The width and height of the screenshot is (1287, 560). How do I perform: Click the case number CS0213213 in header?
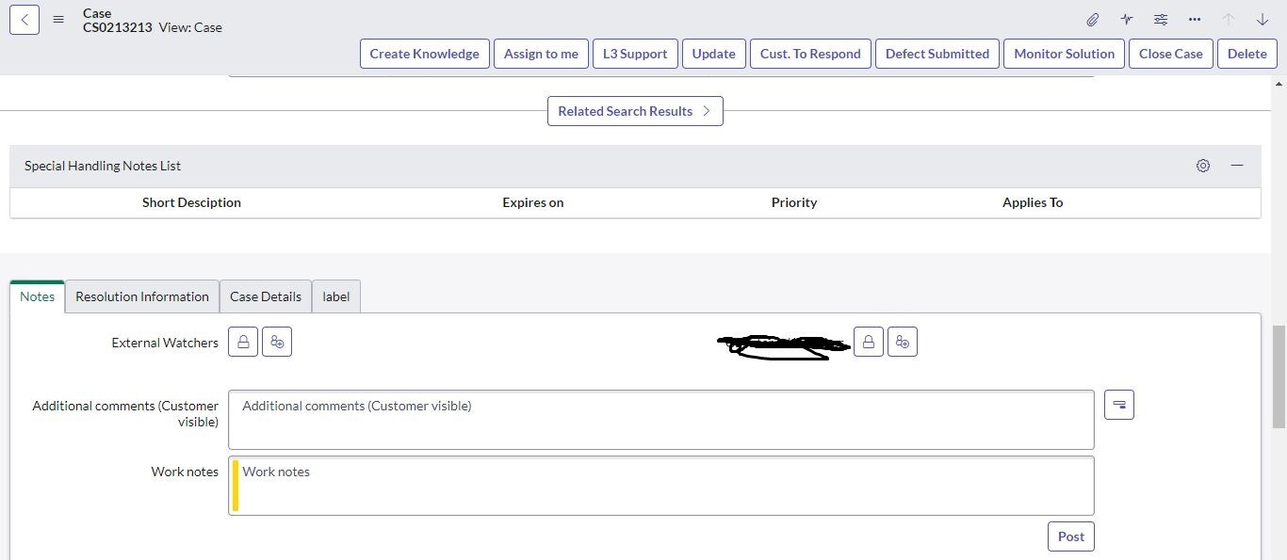tap(118, 27)
